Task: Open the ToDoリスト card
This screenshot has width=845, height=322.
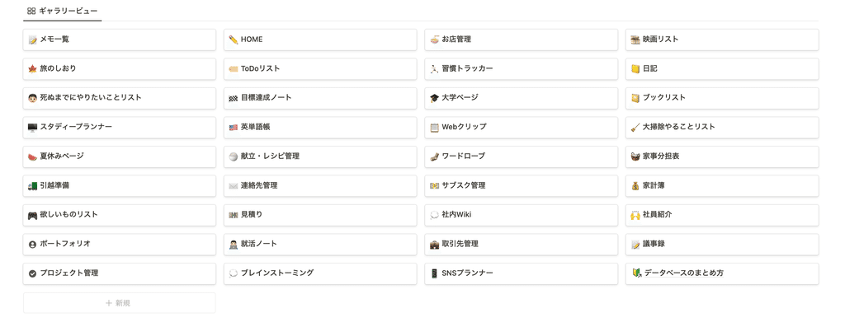Action: click(321, 69)
